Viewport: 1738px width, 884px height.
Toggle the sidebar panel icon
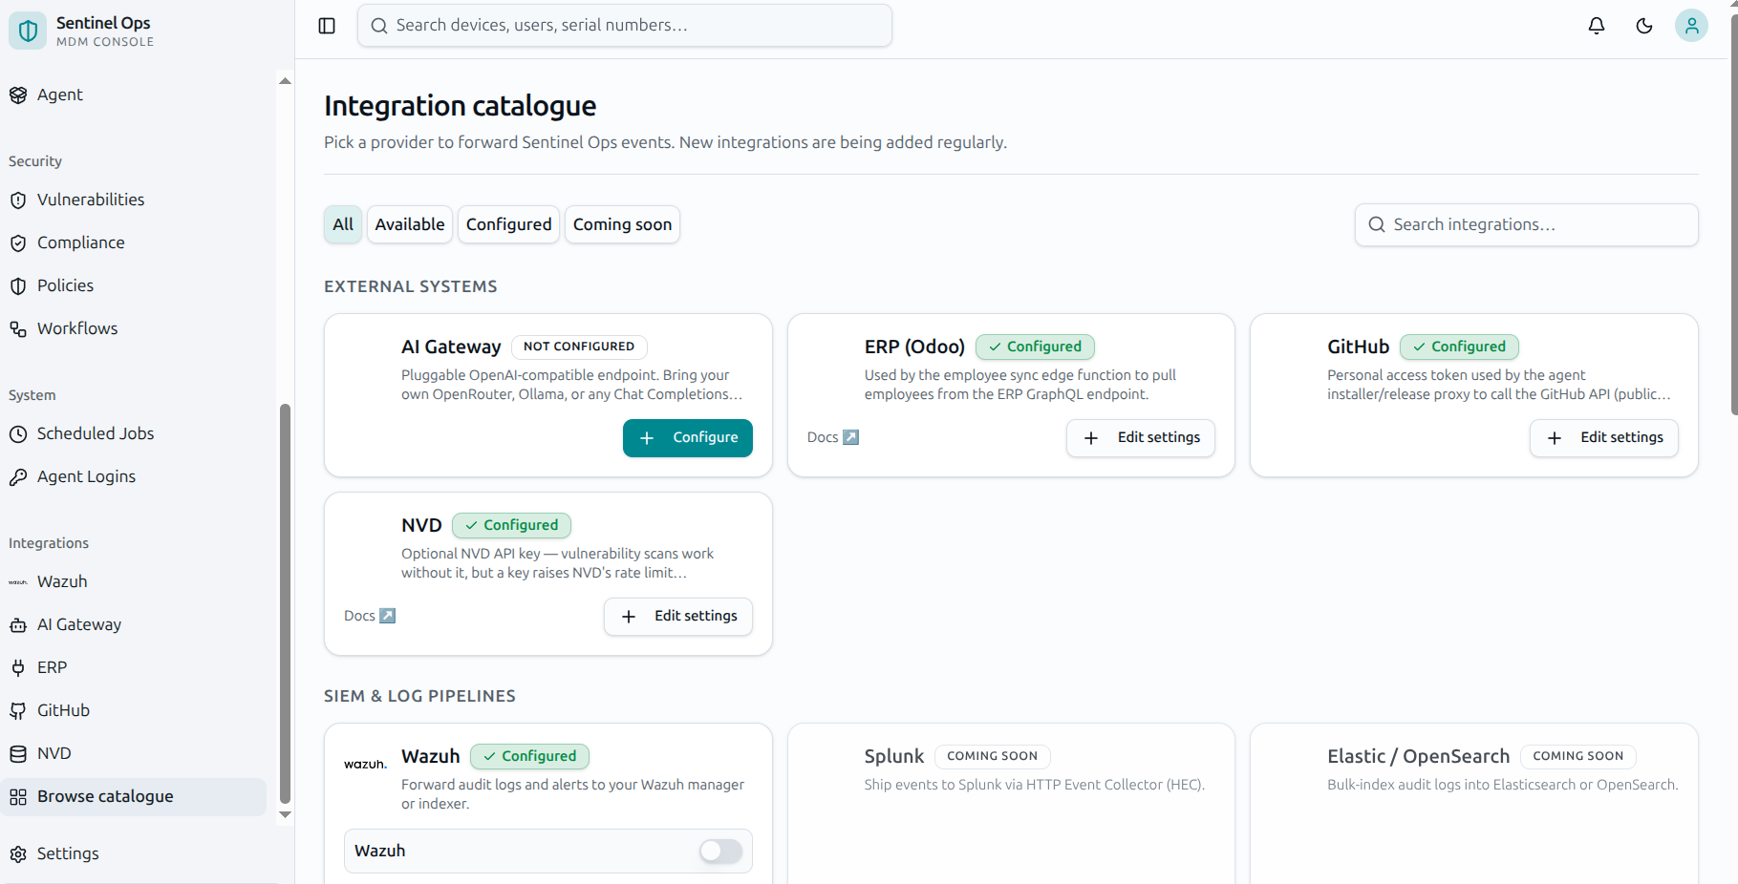click(x=327, y=26)
